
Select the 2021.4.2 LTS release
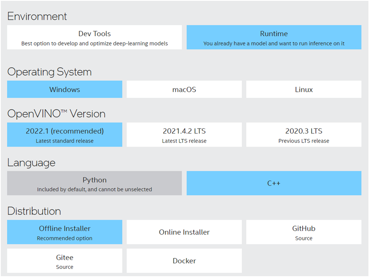coord(184,134)
